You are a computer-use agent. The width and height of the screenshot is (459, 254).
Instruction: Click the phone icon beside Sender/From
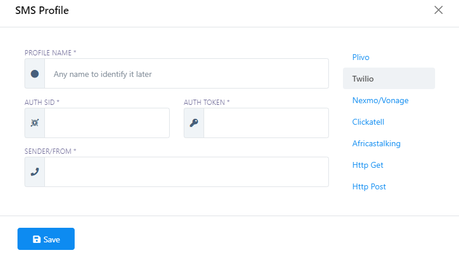(x=34, y=172)
